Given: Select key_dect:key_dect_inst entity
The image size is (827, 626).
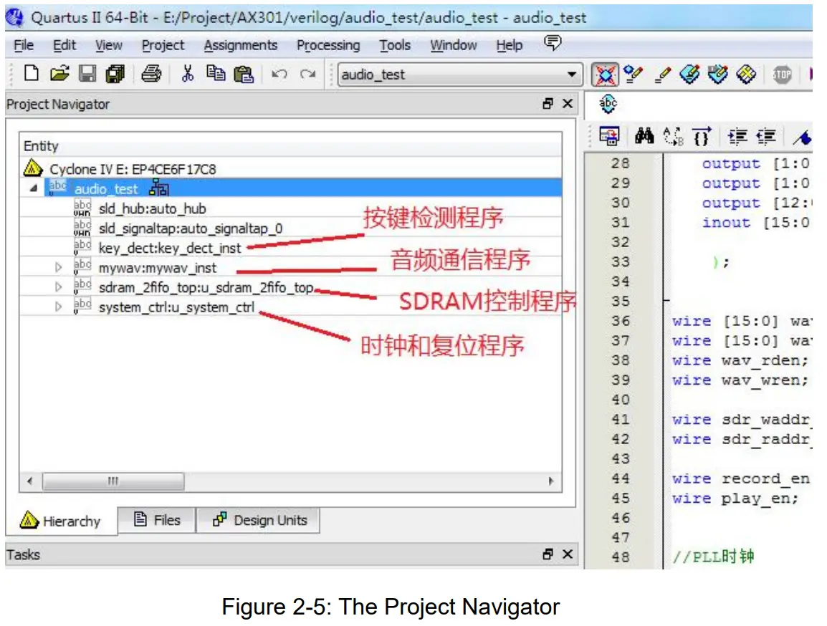Looking at the screenshot, I should [x=169, y=248].
